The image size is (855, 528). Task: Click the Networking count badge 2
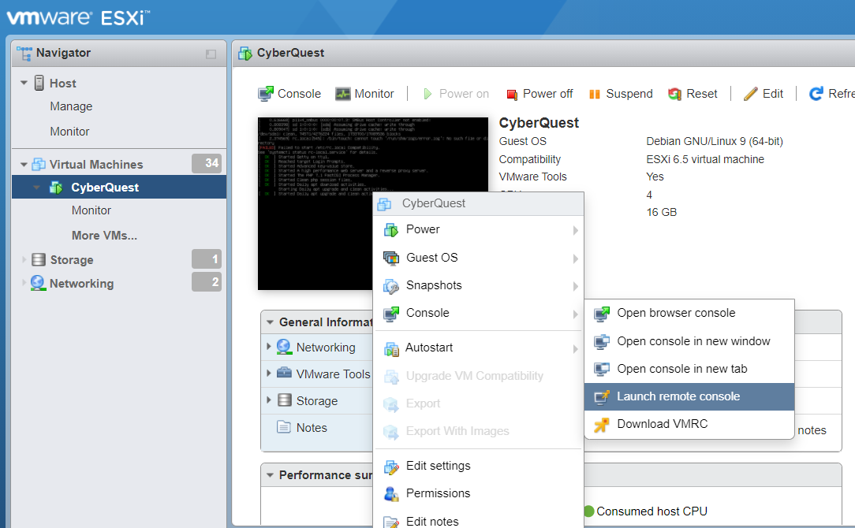[207, 281]
